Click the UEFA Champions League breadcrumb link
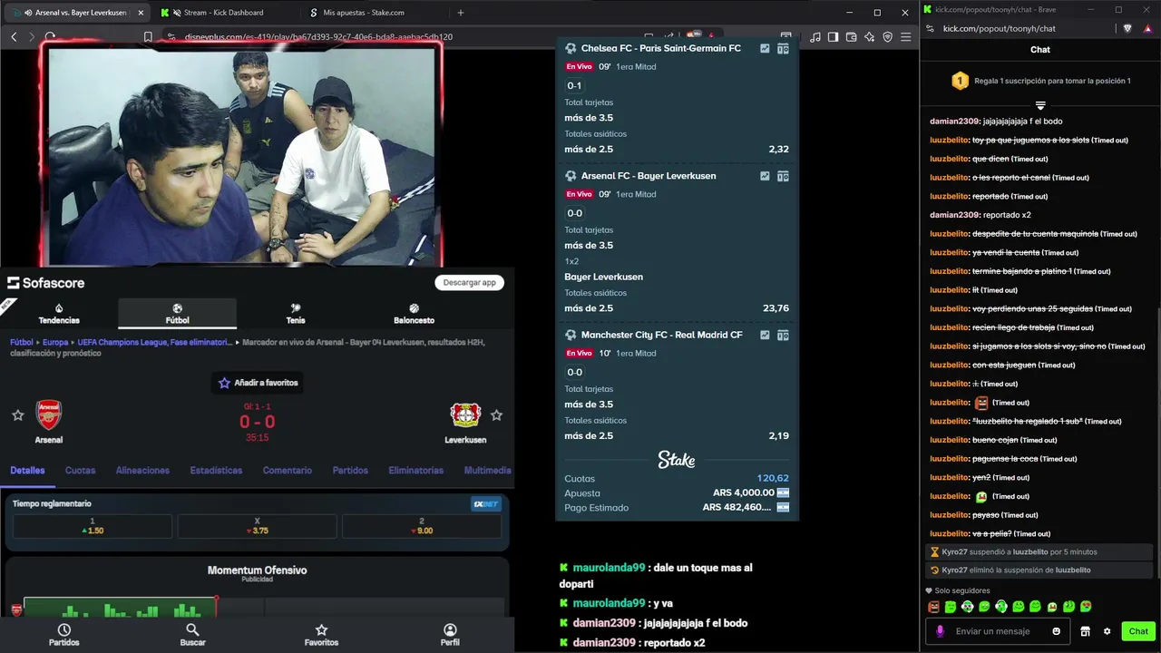The width and height of the screenshot is (1161, 653). (x=155, y=343)
